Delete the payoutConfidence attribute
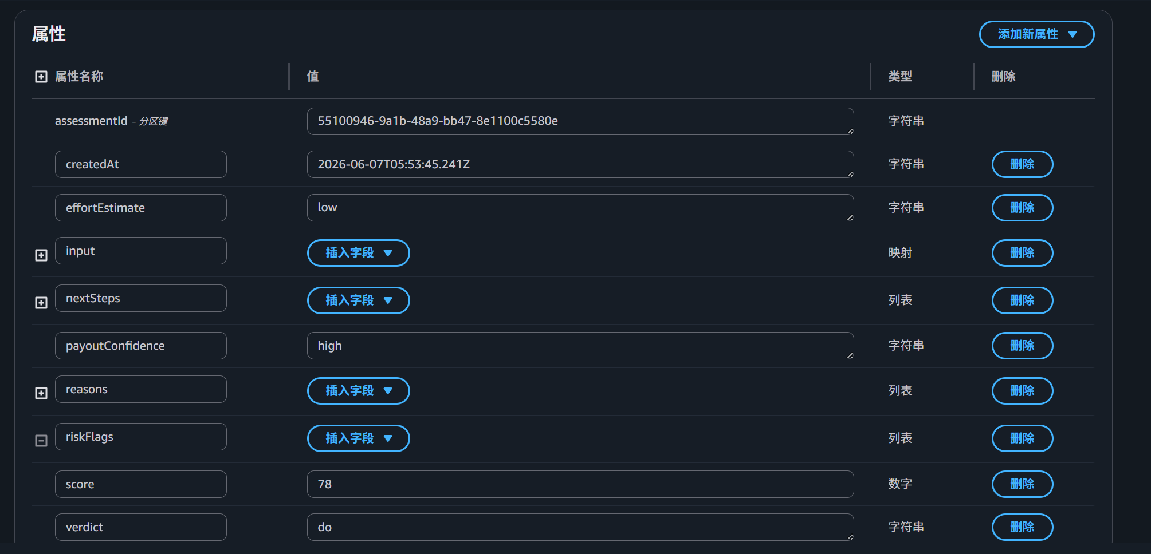 point(1022,346)
